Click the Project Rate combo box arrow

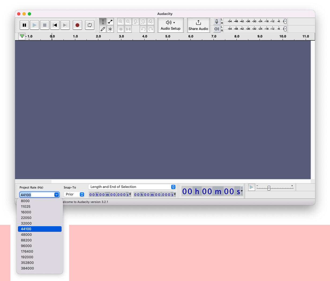click(57, 195)
